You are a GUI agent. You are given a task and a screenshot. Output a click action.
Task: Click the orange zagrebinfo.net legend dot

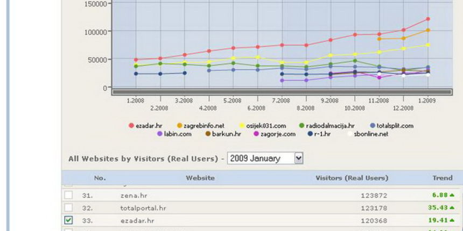[180, 126]
